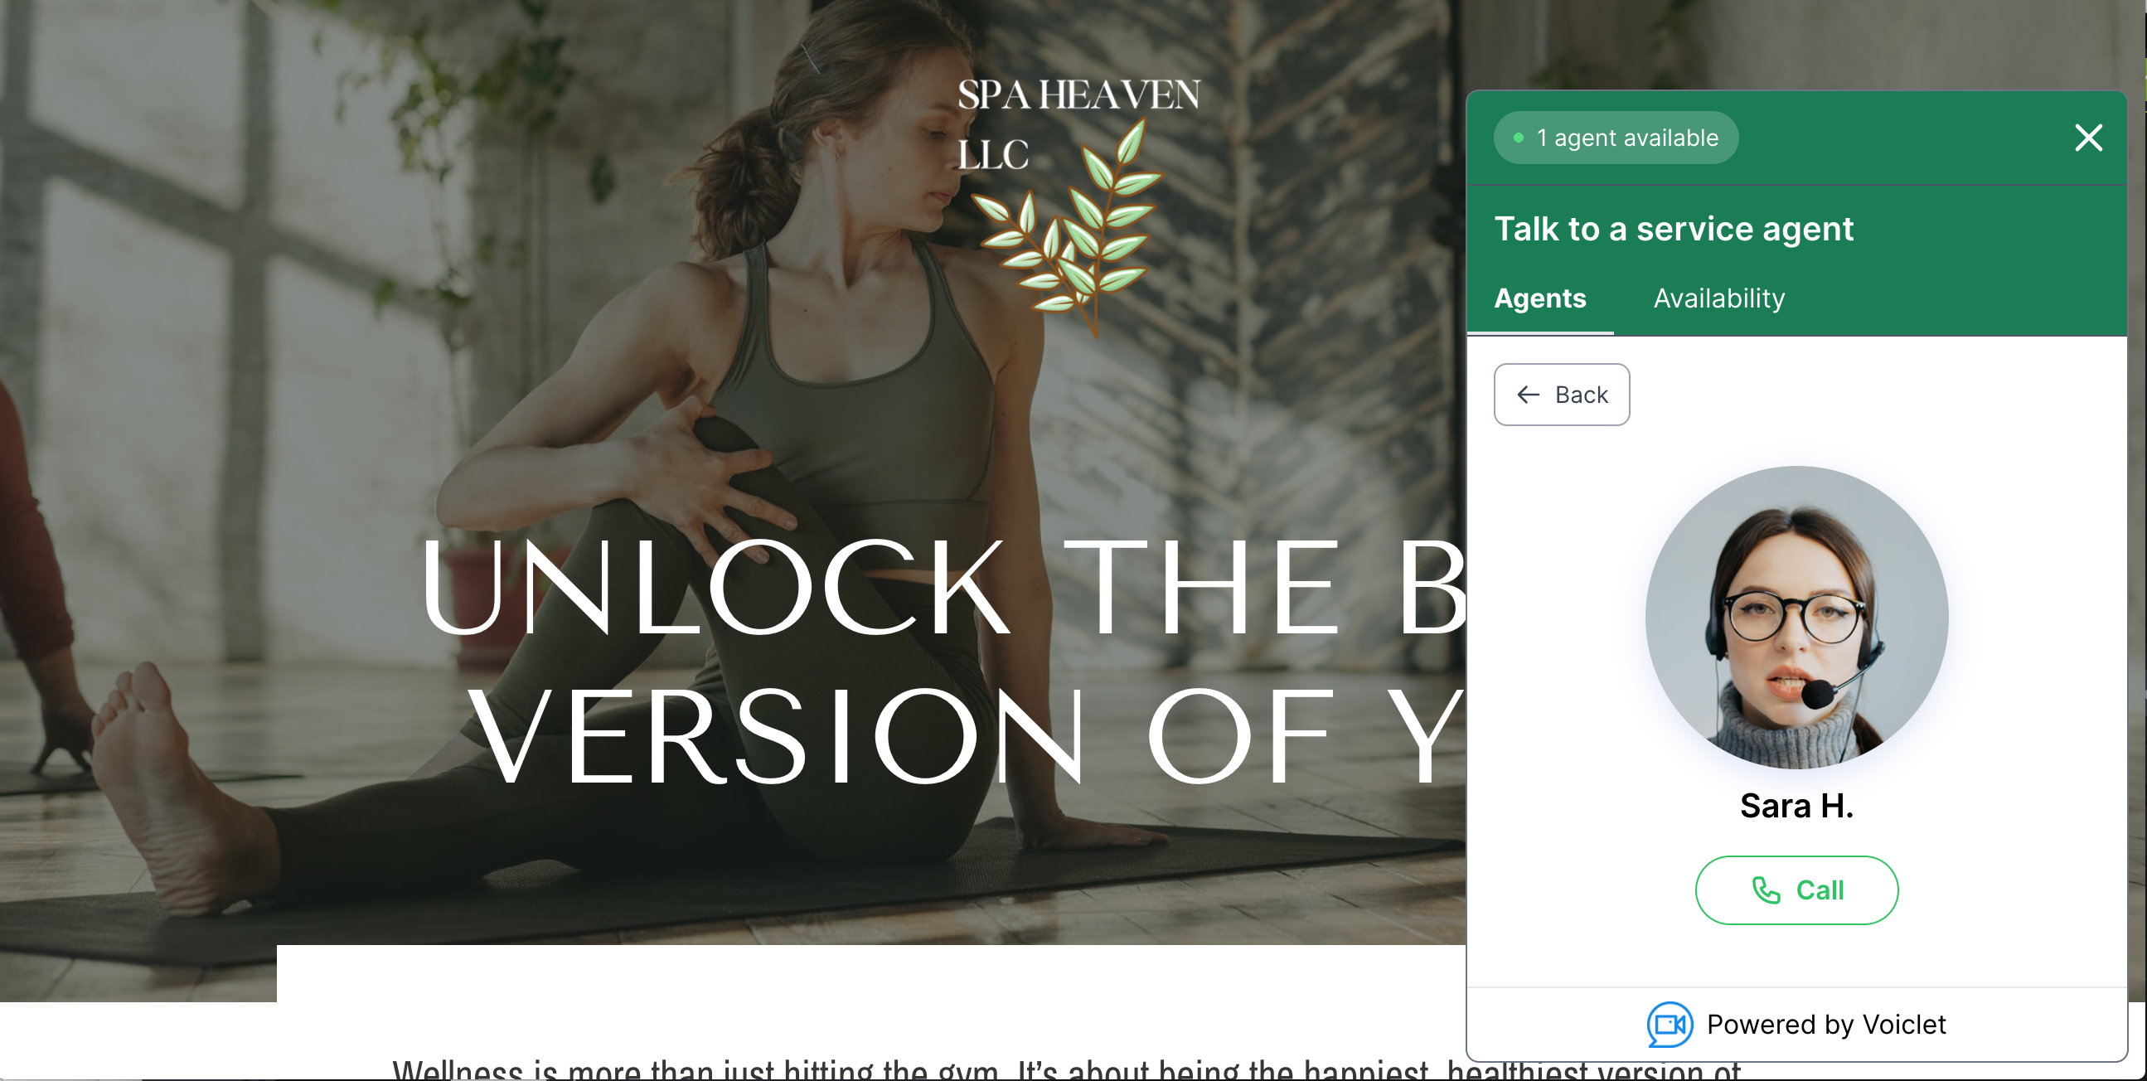This screenshot has height=1081, width=2147.
Task: Open the Powered by Voiclet link
Action: 1796,1025
